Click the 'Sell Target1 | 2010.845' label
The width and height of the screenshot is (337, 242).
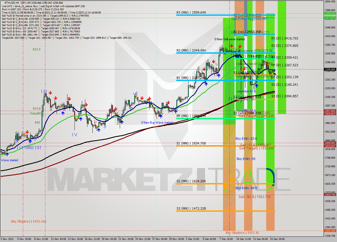point(256,116)
